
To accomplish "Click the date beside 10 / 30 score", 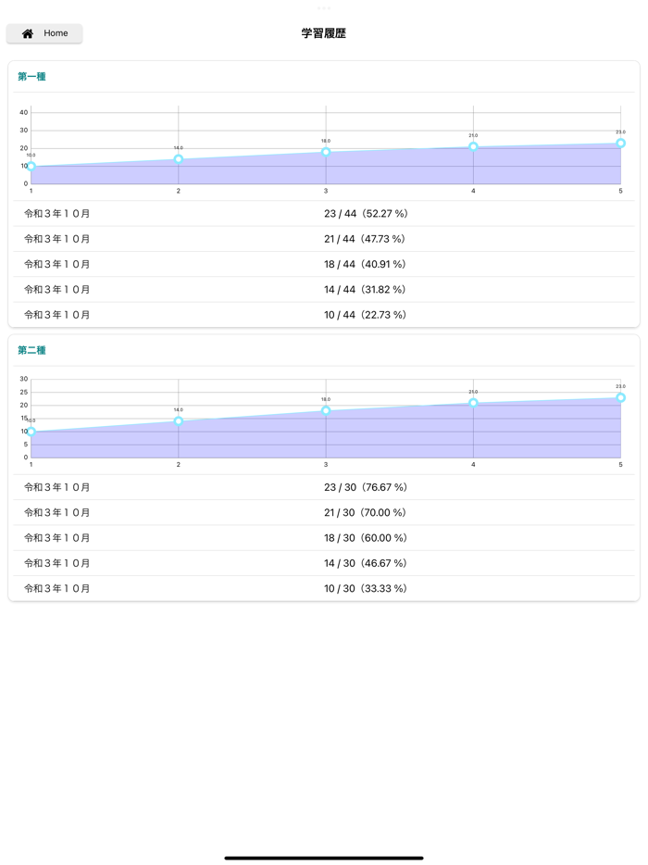I will point(56,589).
